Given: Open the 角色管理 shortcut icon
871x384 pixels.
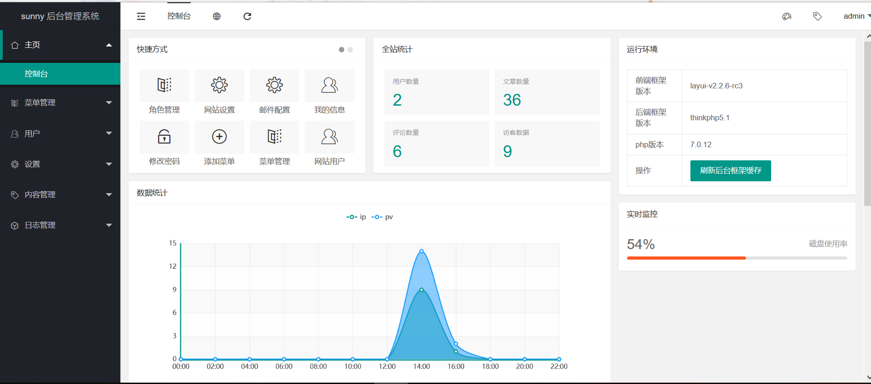Looking at the screenshot, I should coord(164,86).
